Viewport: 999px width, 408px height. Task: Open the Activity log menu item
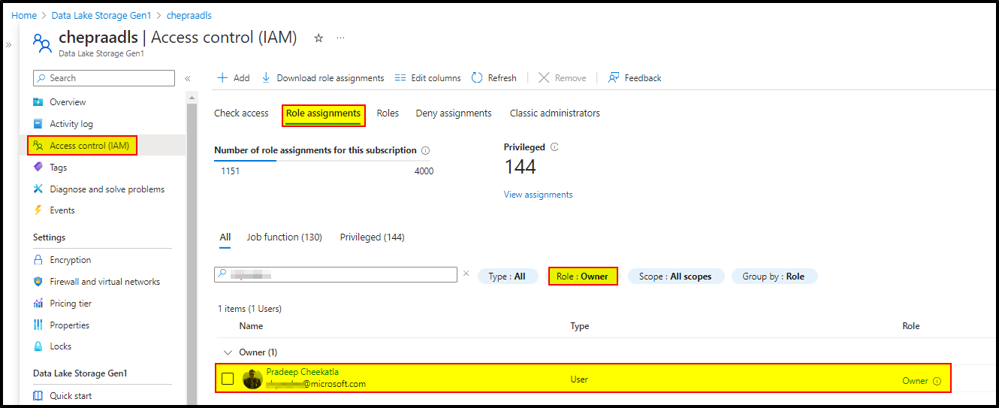(x=71, y=124)
